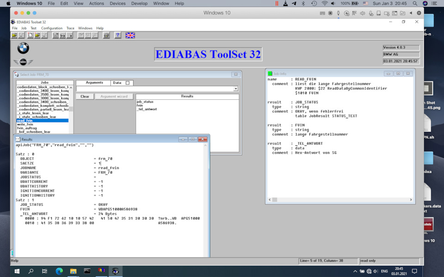Toggle the Data checkbox
The width and height of the screenshot is (444, 277).
pyautogui.click(x=128, y=83)
